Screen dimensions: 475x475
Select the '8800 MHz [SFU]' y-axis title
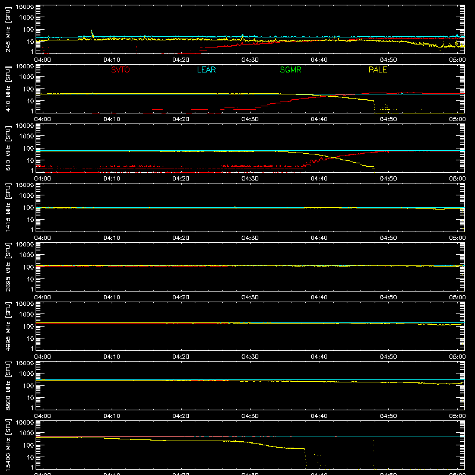point(8,385)
